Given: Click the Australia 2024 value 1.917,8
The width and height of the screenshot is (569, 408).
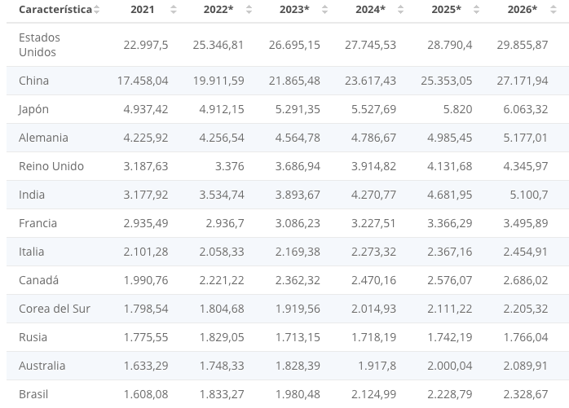Looking at the screenshot, I should coord(377,366).
